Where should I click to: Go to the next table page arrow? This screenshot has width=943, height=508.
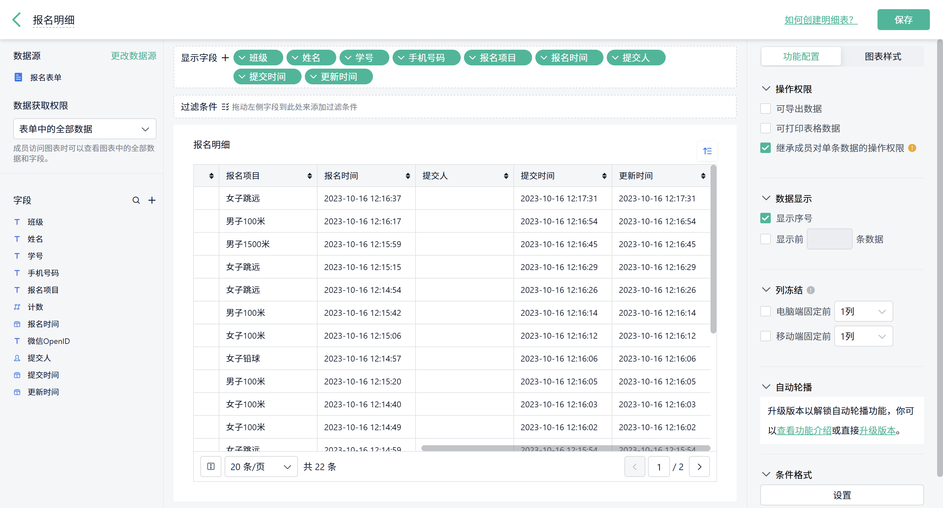coord(699,467)
